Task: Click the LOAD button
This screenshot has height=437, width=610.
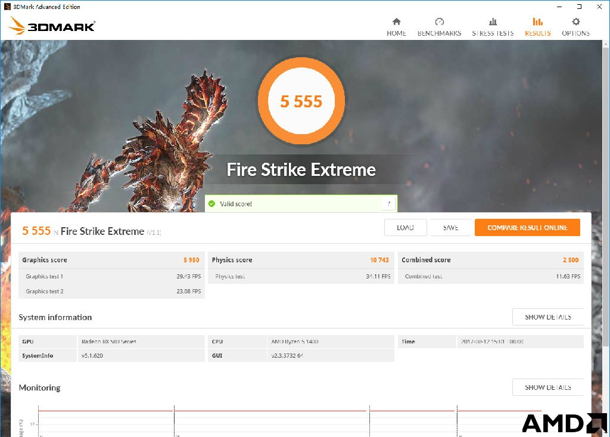Action: pyautogui.click(x=405, y=228)
